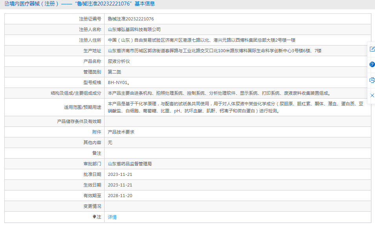Viewport: 375px width, 225px height.
Task: Click the 变更情况 label cell
Action: 55,206
